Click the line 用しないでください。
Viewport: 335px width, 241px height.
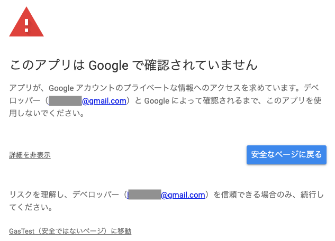pos(47,113)
